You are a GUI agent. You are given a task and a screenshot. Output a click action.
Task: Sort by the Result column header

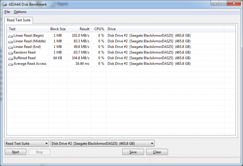coord(80,29)
